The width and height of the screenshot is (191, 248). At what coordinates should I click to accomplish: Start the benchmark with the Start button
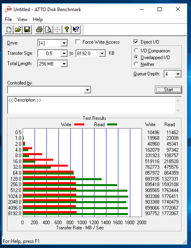168,90
